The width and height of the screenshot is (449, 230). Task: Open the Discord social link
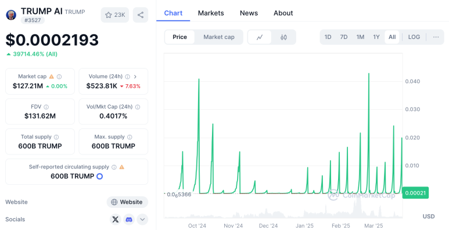tap(129, 220)
